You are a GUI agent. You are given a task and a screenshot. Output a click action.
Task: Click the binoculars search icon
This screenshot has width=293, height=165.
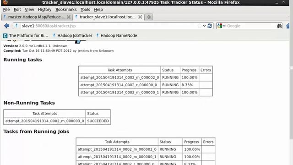279,26
